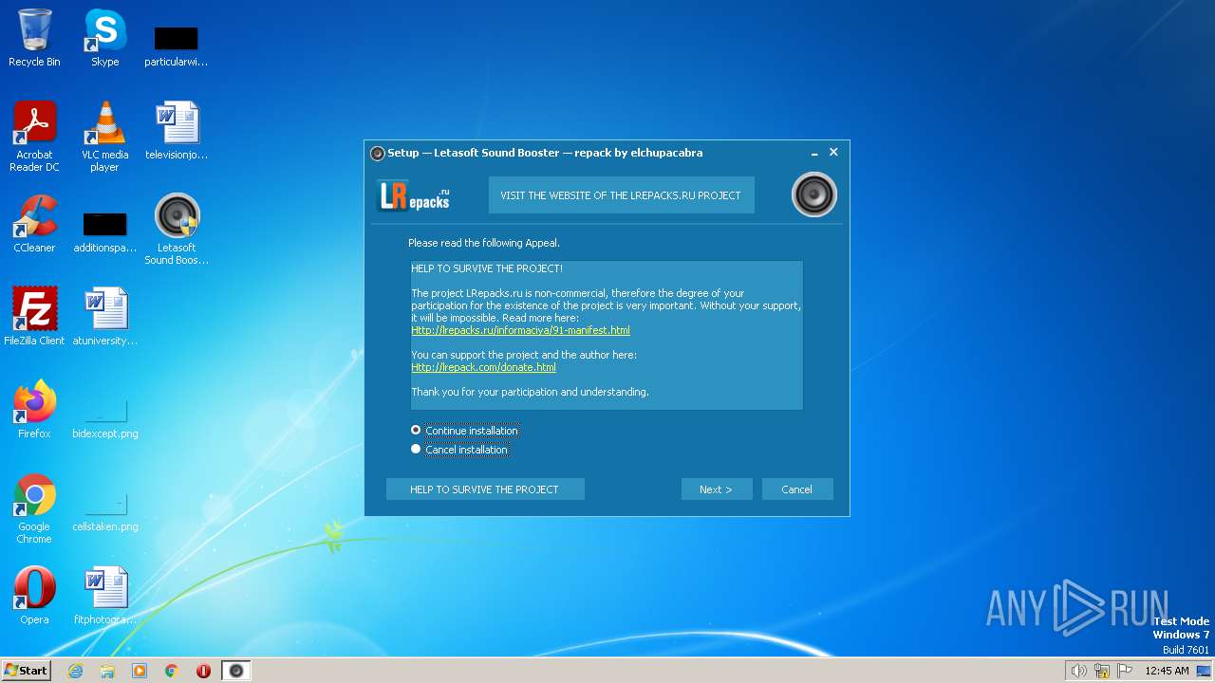Open Opera from the taskbar
The image size is (1215, 683).
[203, 671]
